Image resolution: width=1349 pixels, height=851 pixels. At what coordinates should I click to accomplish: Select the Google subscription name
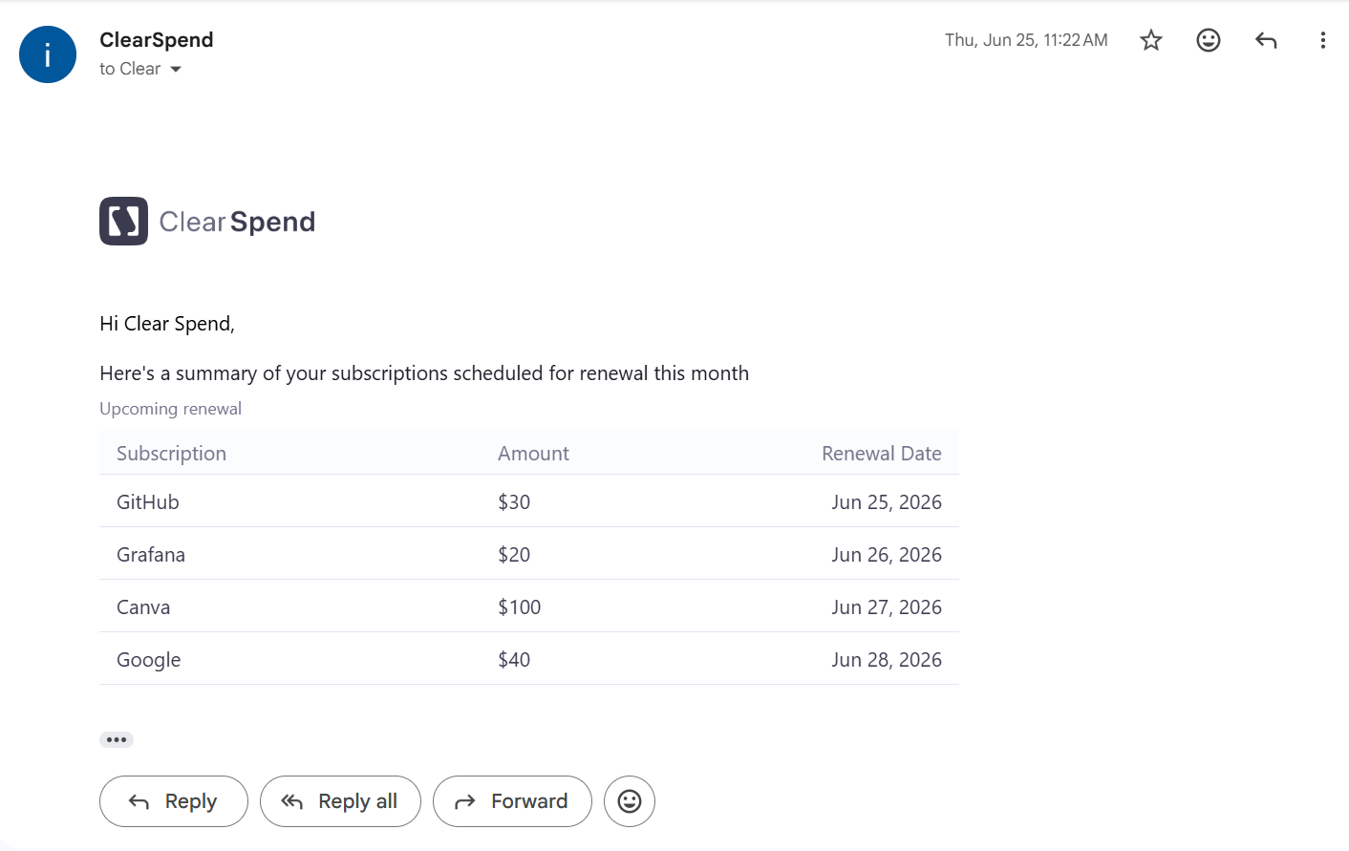(149, 660)
